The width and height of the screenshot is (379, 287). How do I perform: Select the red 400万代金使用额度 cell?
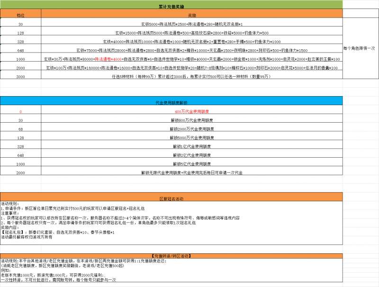click(x=191, y=112)
